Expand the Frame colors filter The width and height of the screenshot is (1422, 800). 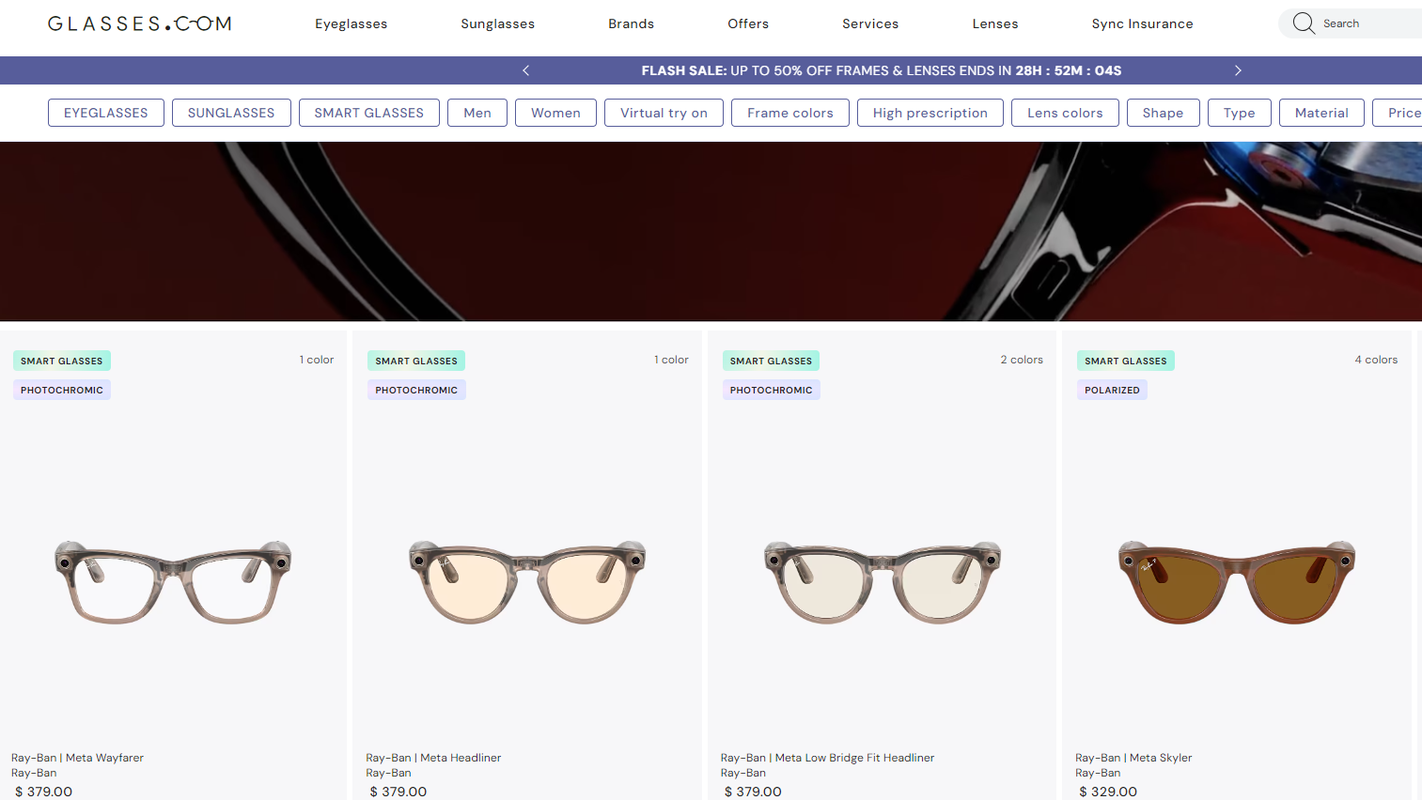tap(790, 113)
